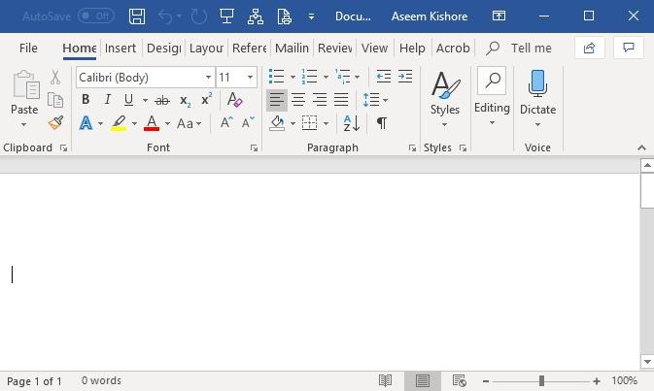The height and width of the screenshot is (391, 654).
Task: Open Paragraph dialog launcher
Action: (x=412, y=147)
